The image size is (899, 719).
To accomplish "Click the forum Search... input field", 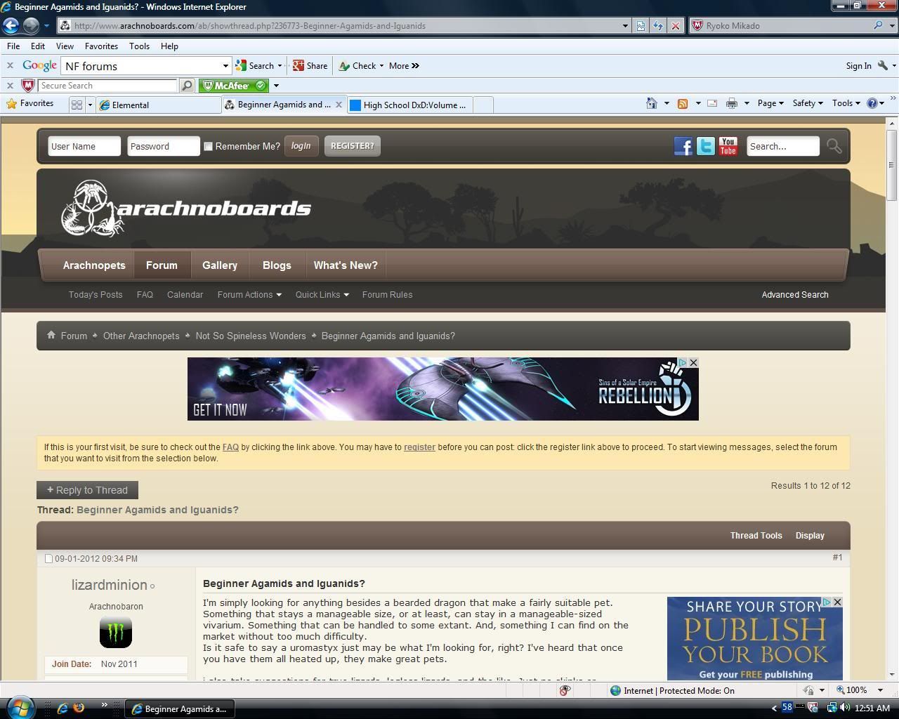I will point(783,146).
